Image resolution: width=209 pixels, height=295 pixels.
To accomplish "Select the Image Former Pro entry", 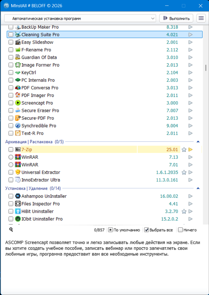I will click(104, 65).
